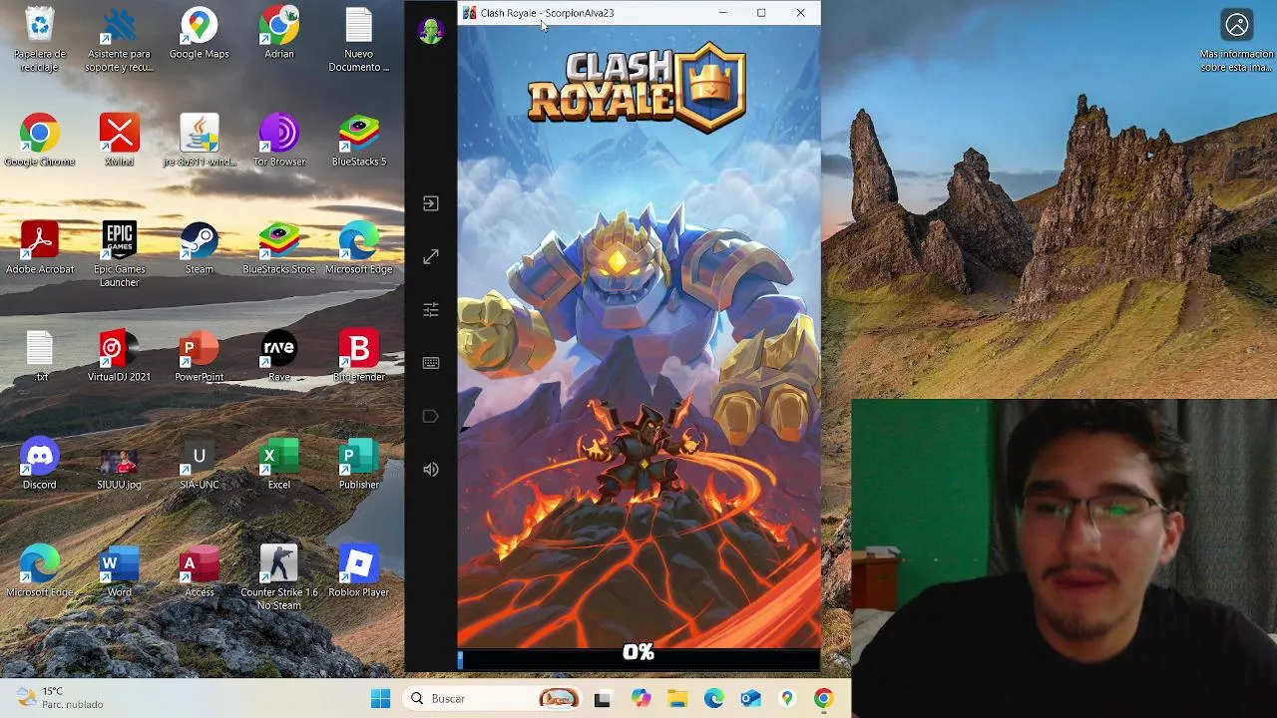This screenshot has width=1277, height=718.
Task: Open the sliders settings icon in the sidebar
Action: click(431, 310)
